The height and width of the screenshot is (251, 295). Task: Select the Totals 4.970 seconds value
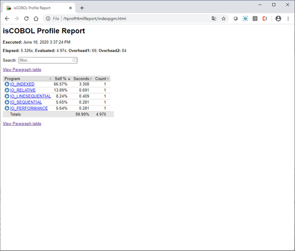(101, 114)
